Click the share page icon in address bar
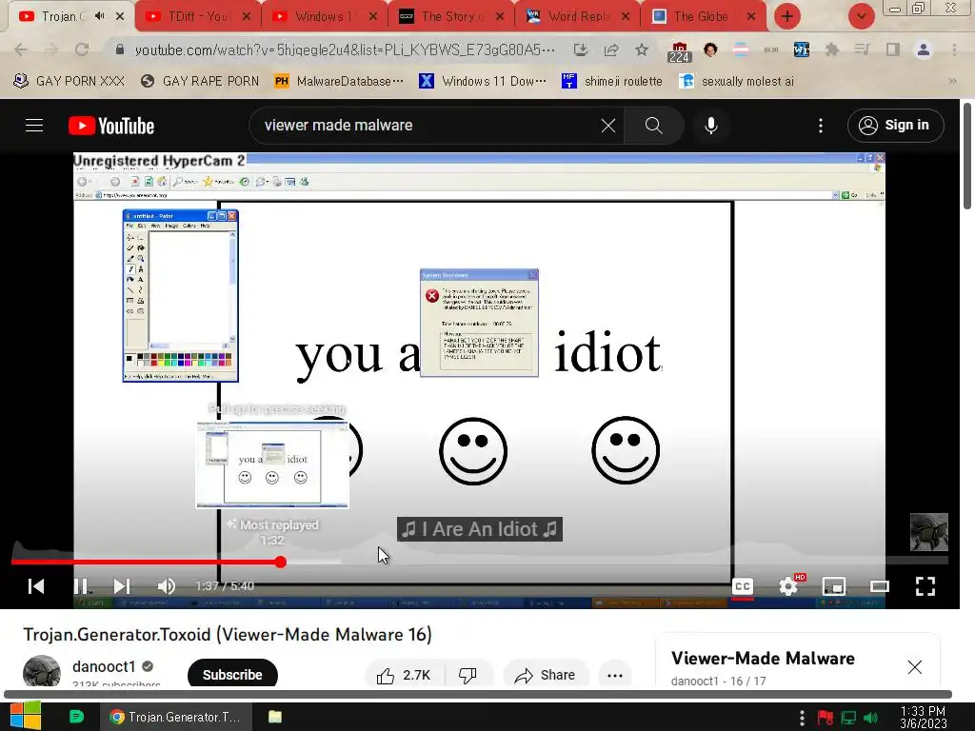The width and height of the screenshot is (975, 731). (x=611, y=49)
